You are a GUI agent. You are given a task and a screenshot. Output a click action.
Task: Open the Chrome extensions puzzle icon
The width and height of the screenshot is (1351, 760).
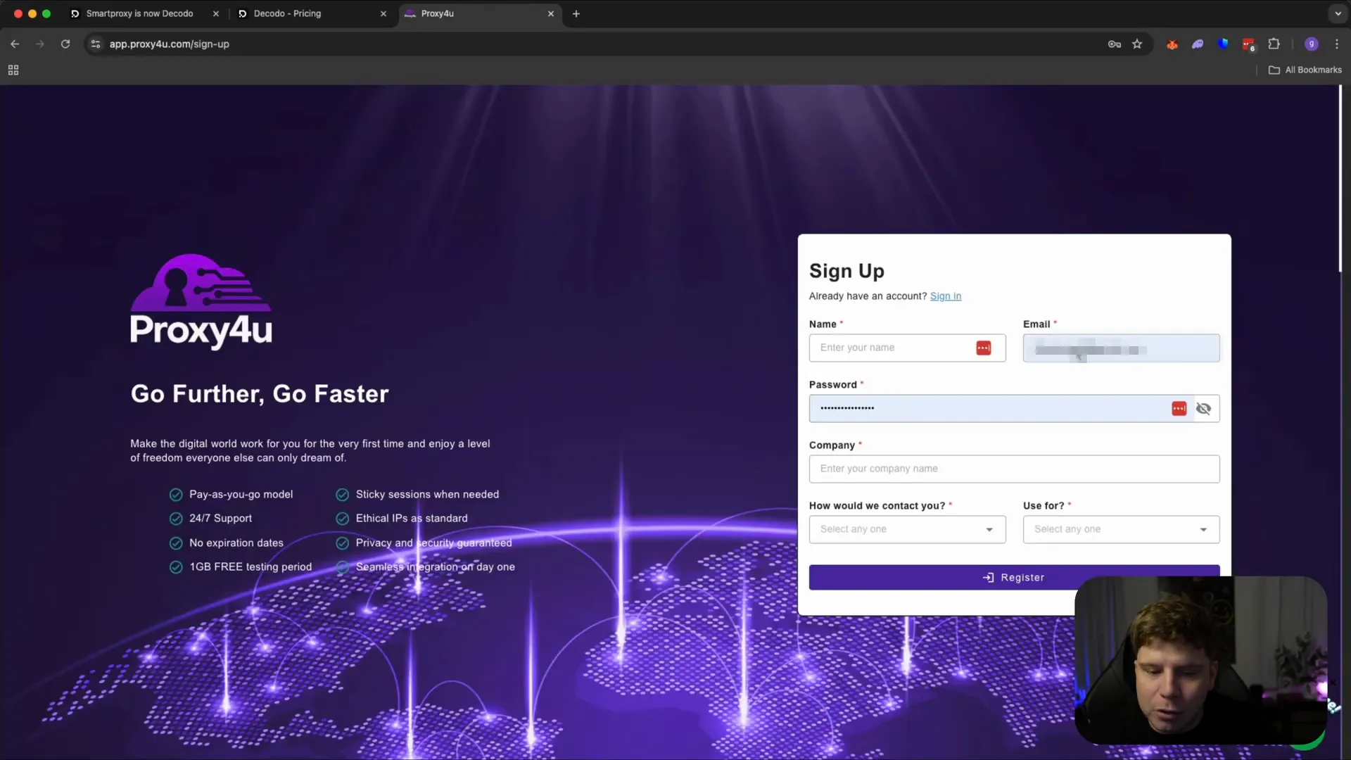click(1274, 44)
